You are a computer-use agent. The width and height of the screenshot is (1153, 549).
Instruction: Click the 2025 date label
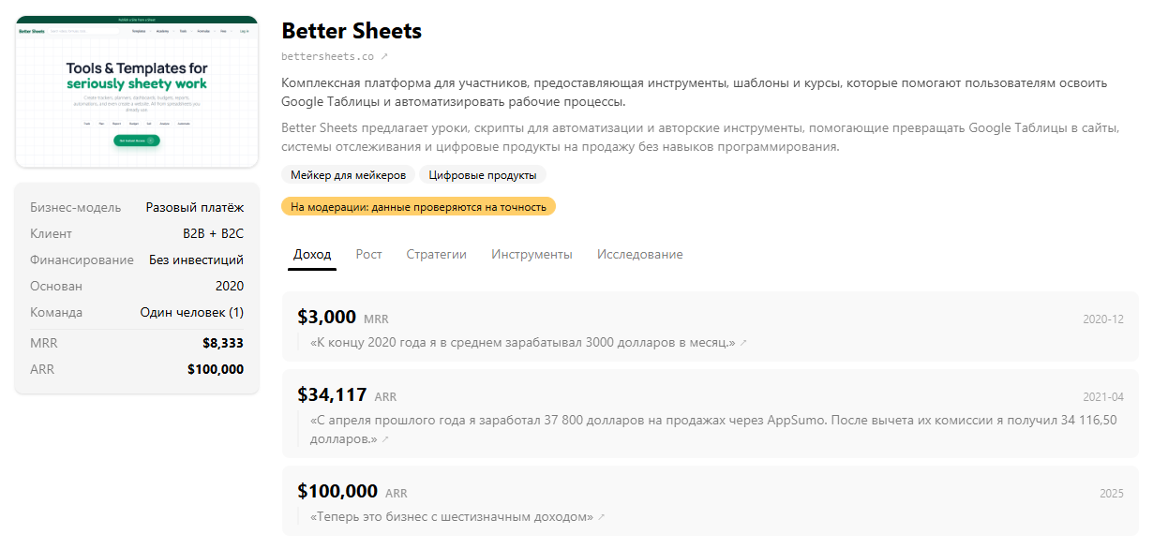[1112, 494]
